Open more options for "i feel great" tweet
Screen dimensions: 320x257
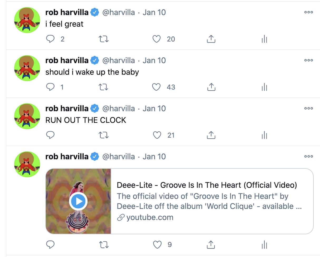[308, 12]
